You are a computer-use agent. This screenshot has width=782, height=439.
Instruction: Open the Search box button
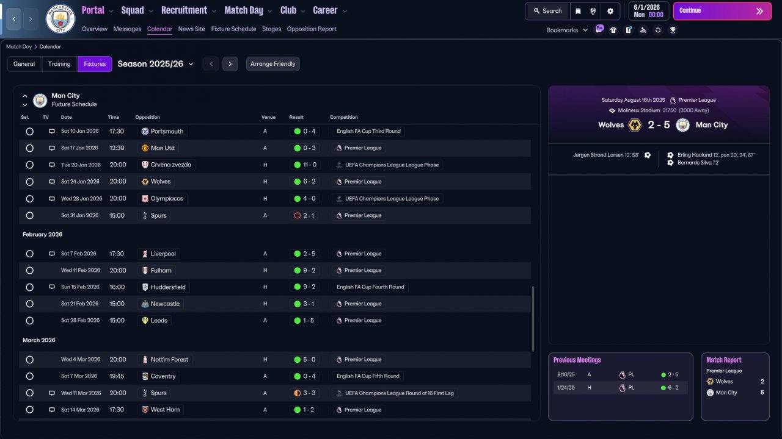tap(547, 11)
